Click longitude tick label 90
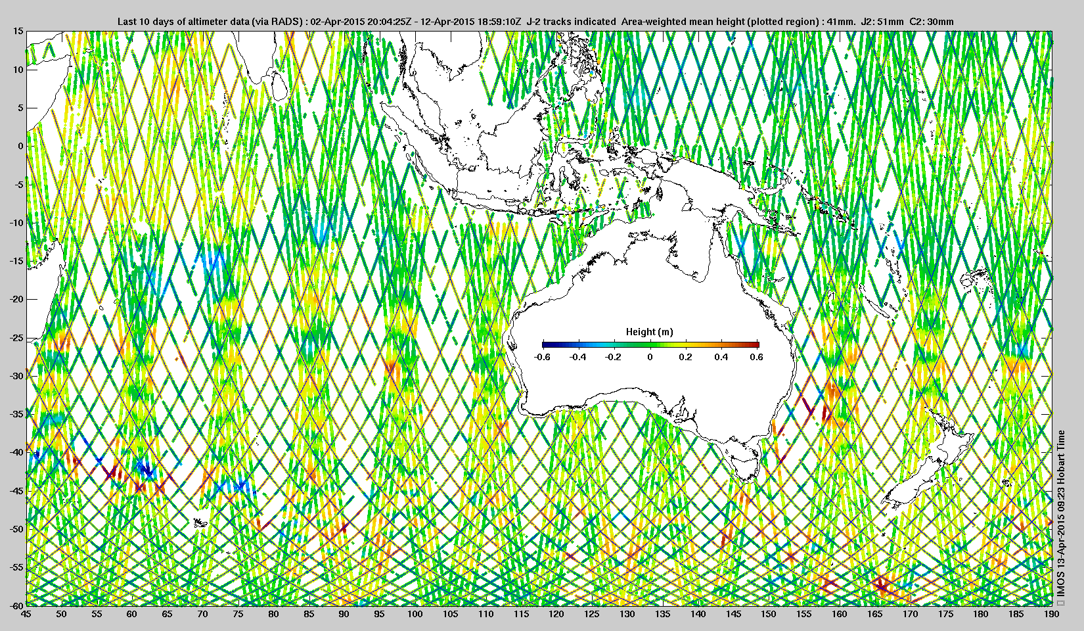The width and height of the screenshot is (1084, 631). pyautogui.click(x=344, y=614)
